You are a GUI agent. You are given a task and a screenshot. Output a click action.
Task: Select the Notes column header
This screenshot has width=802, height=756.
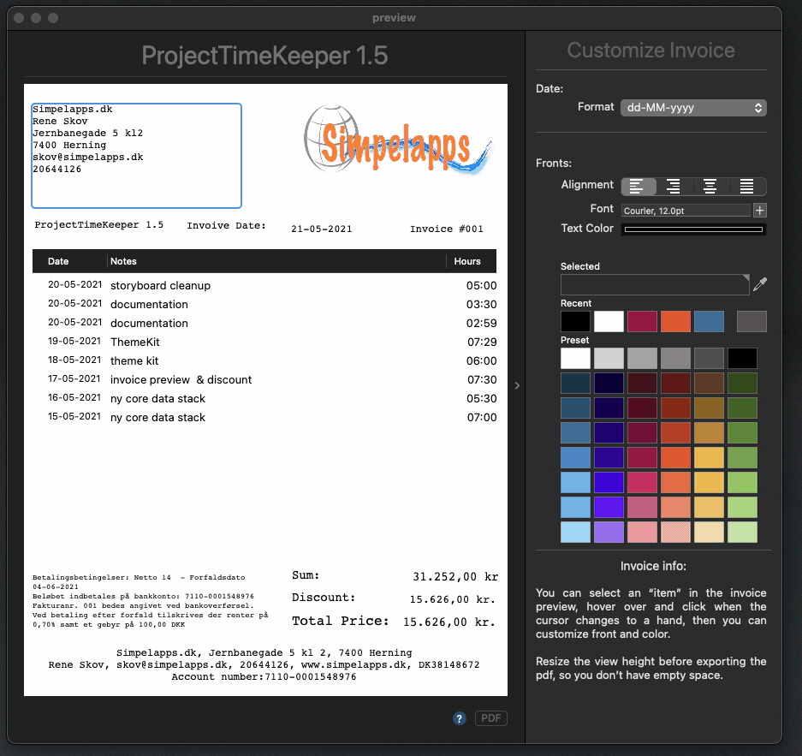click(x=123, y=261)
